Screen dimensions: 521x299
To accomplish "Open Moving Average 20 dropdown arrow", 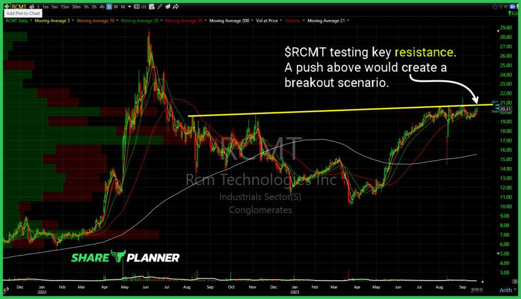I will (x=161, y=20).
